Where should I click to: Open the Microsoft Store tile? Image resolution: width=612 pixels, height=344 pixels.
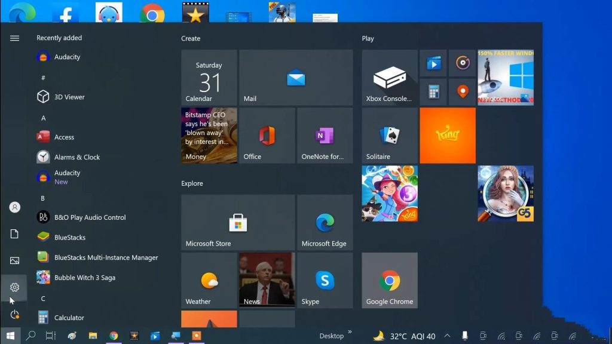tap(238, 222)
